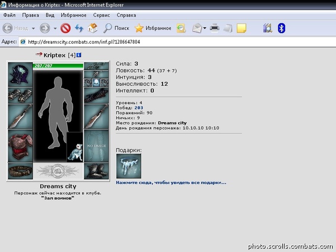Viewport: 336px width, 252px height.
Task: Open the History clock icon
Action: [x=181, y=28]
